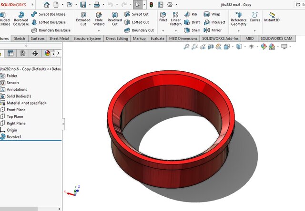Screen dimensions: 305x211
Task: Click the Rebuild traffic light icon
Action: pyautogui.click(x=151, y=4)
